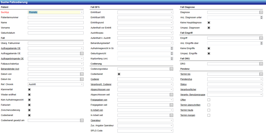Select the Geburtsdatum input field
The width and height of the screenshot is (266, 134).
(x=56, y=33)
